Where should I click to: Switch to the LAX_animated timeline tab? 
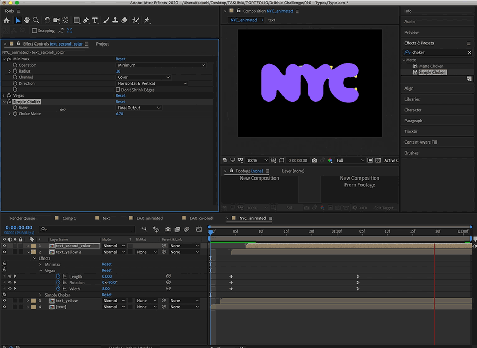point(149,218)
